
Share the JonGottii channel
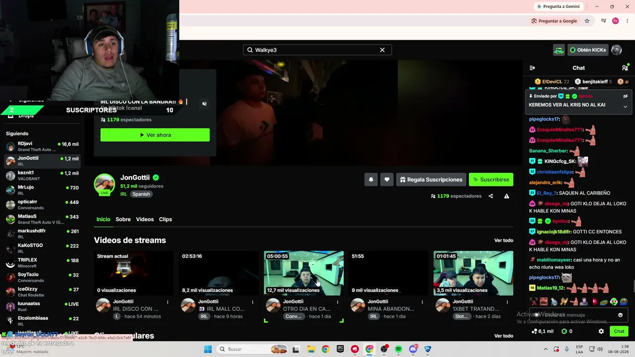click(491, 196)
